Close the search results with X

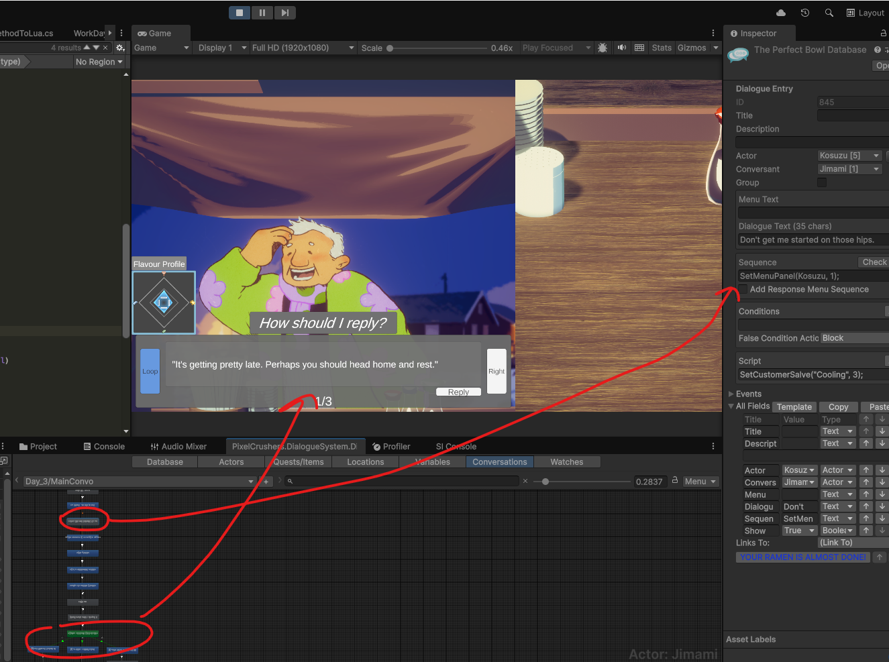tap(105, 48)
